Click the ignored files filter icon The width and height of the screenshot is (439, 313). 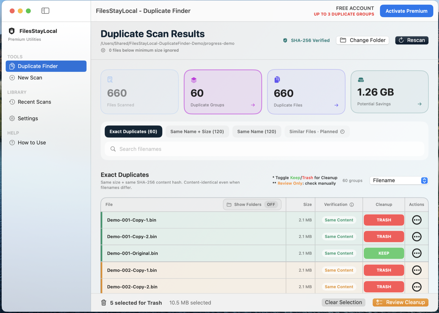point(103,50)
